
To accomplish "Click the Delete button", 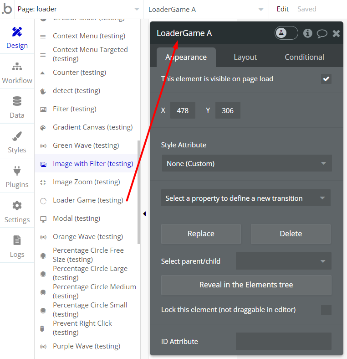I will click(x=291, y=234).
